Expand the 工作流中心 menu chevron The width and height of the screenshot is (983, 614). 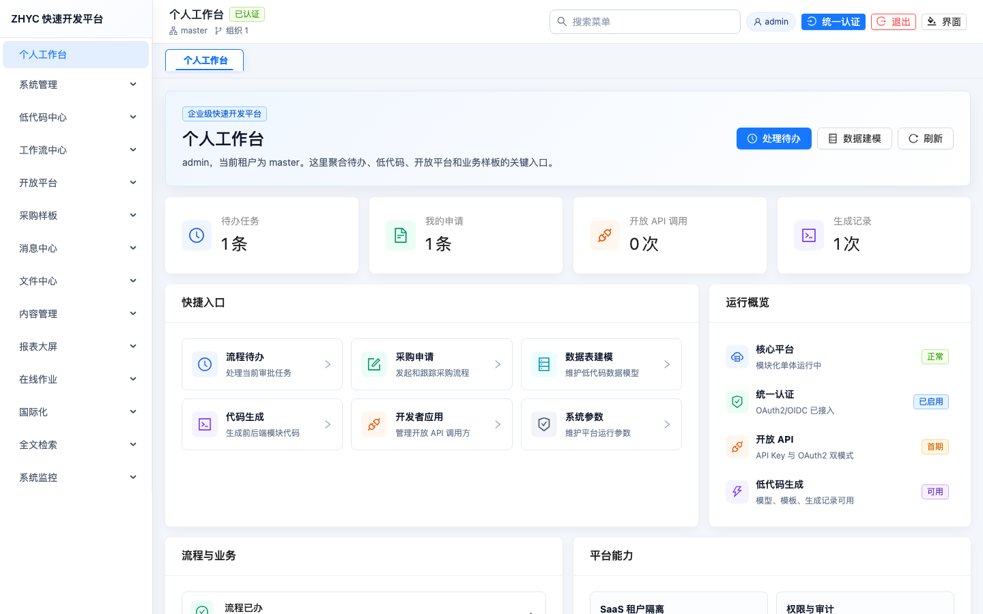pyautogui.click(x=133, y=150)
